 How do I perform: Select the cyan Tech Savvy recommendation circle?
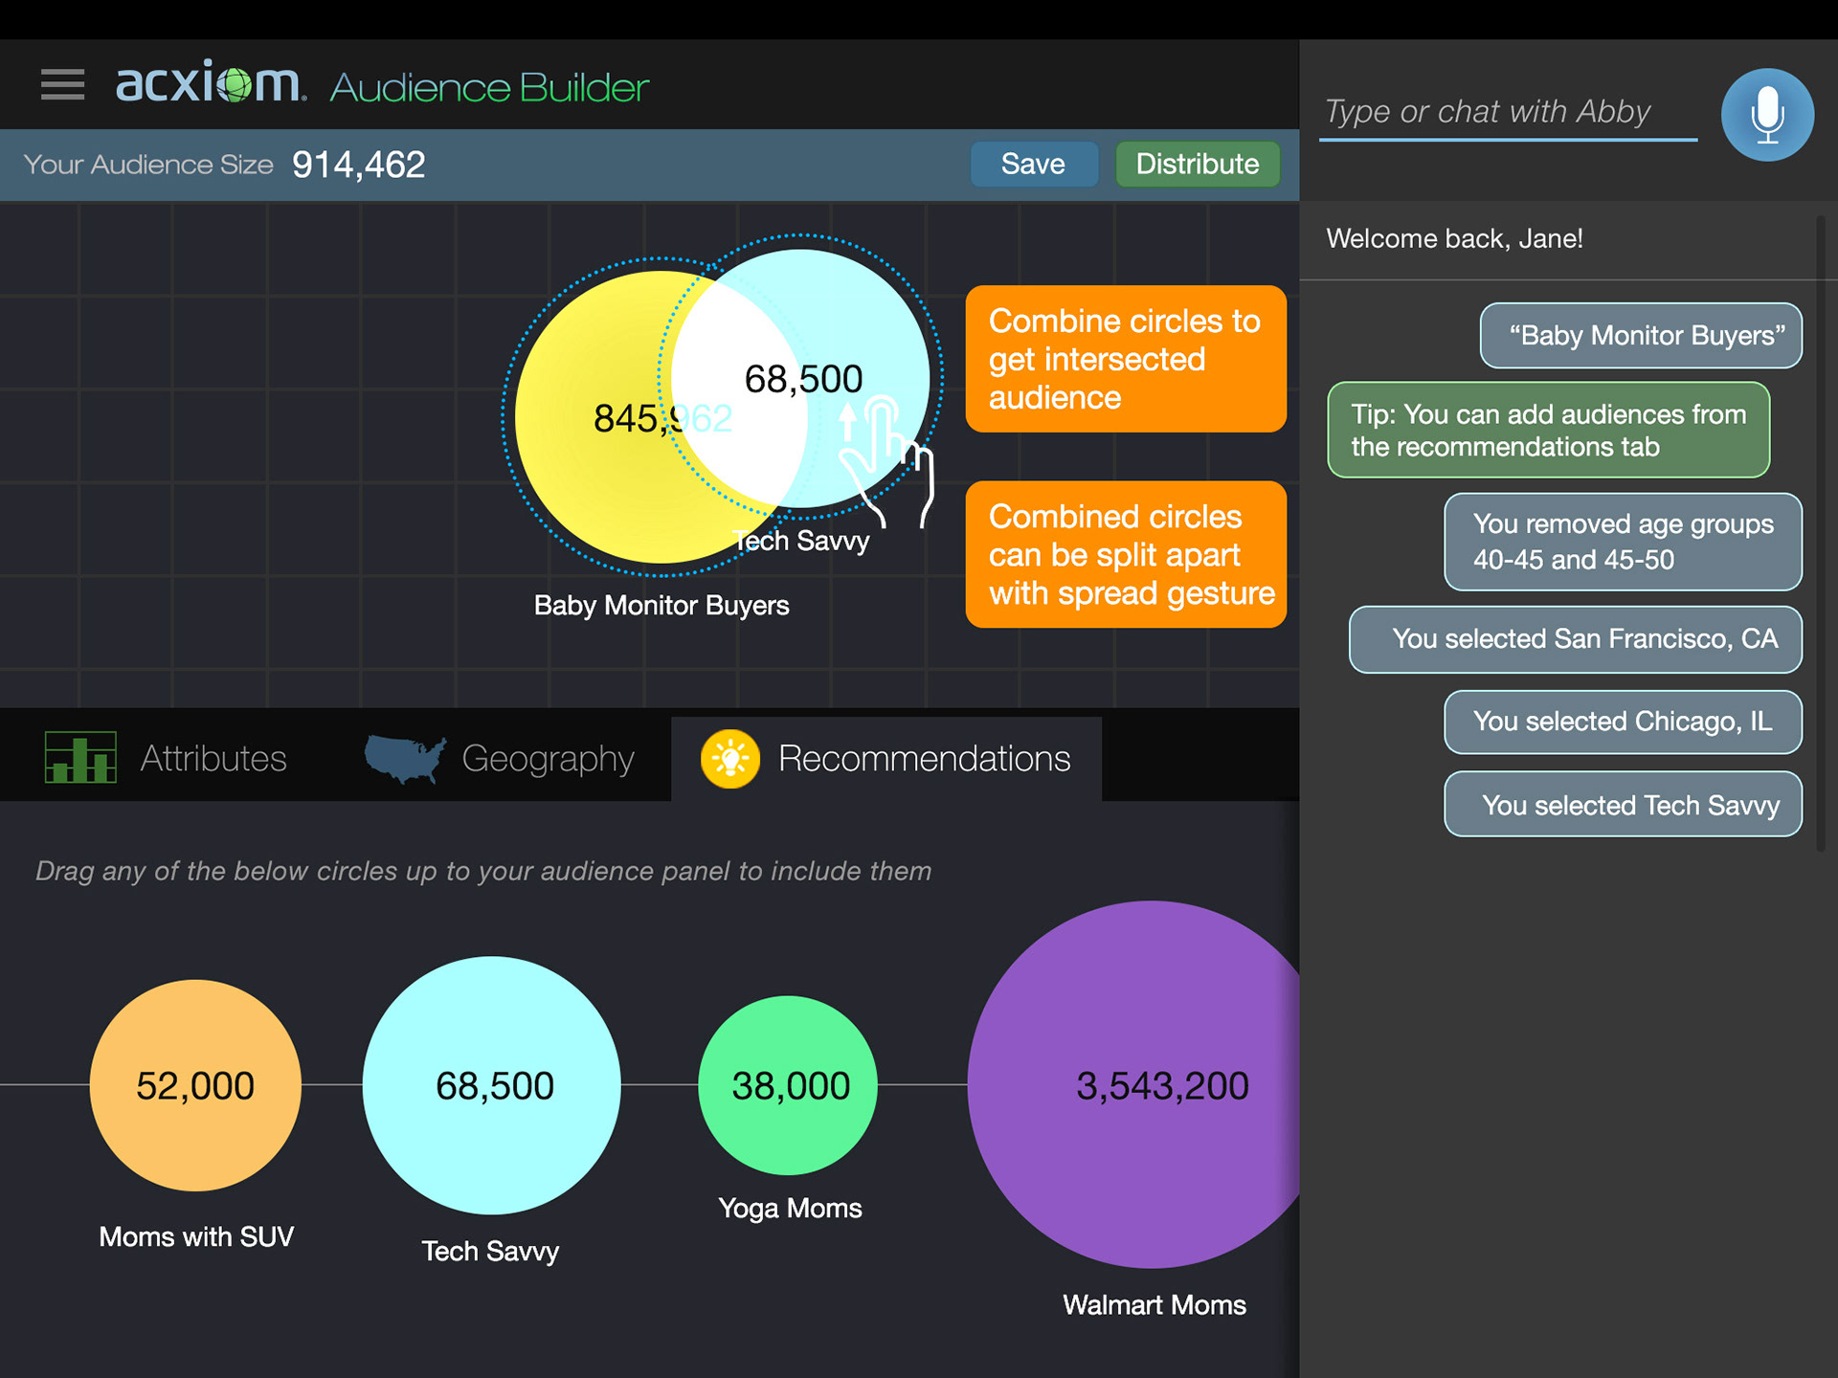click(492, 1085)
